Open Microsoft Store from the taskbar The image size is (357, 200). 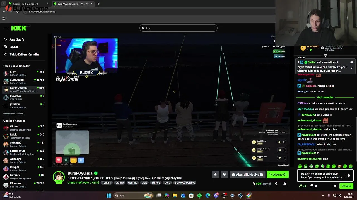[191, 196]
